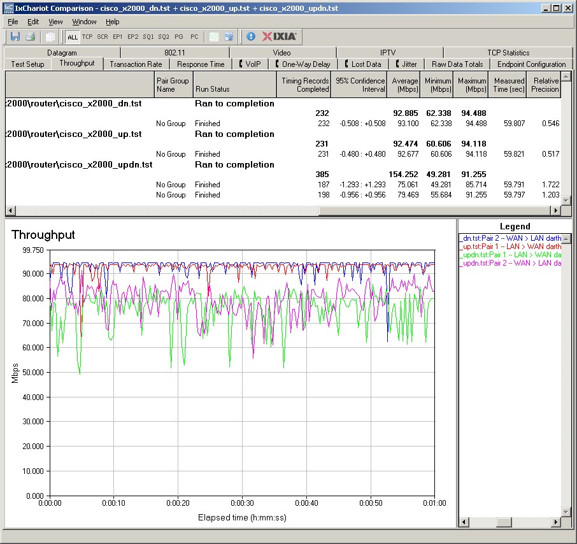Switch to the IPTV tab
577x544 pixels.
click(388, 53)
